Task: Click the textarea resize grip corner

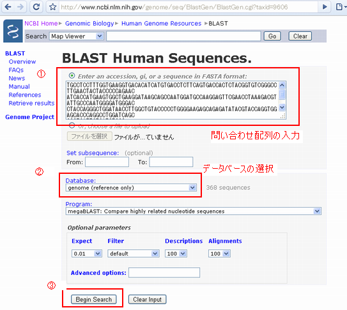Action: coord(282,116)
